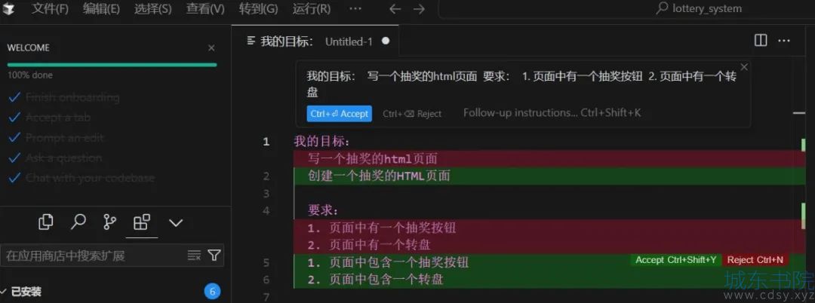
Task: Close the WELCOME panel
Action: tap(211, 47)
